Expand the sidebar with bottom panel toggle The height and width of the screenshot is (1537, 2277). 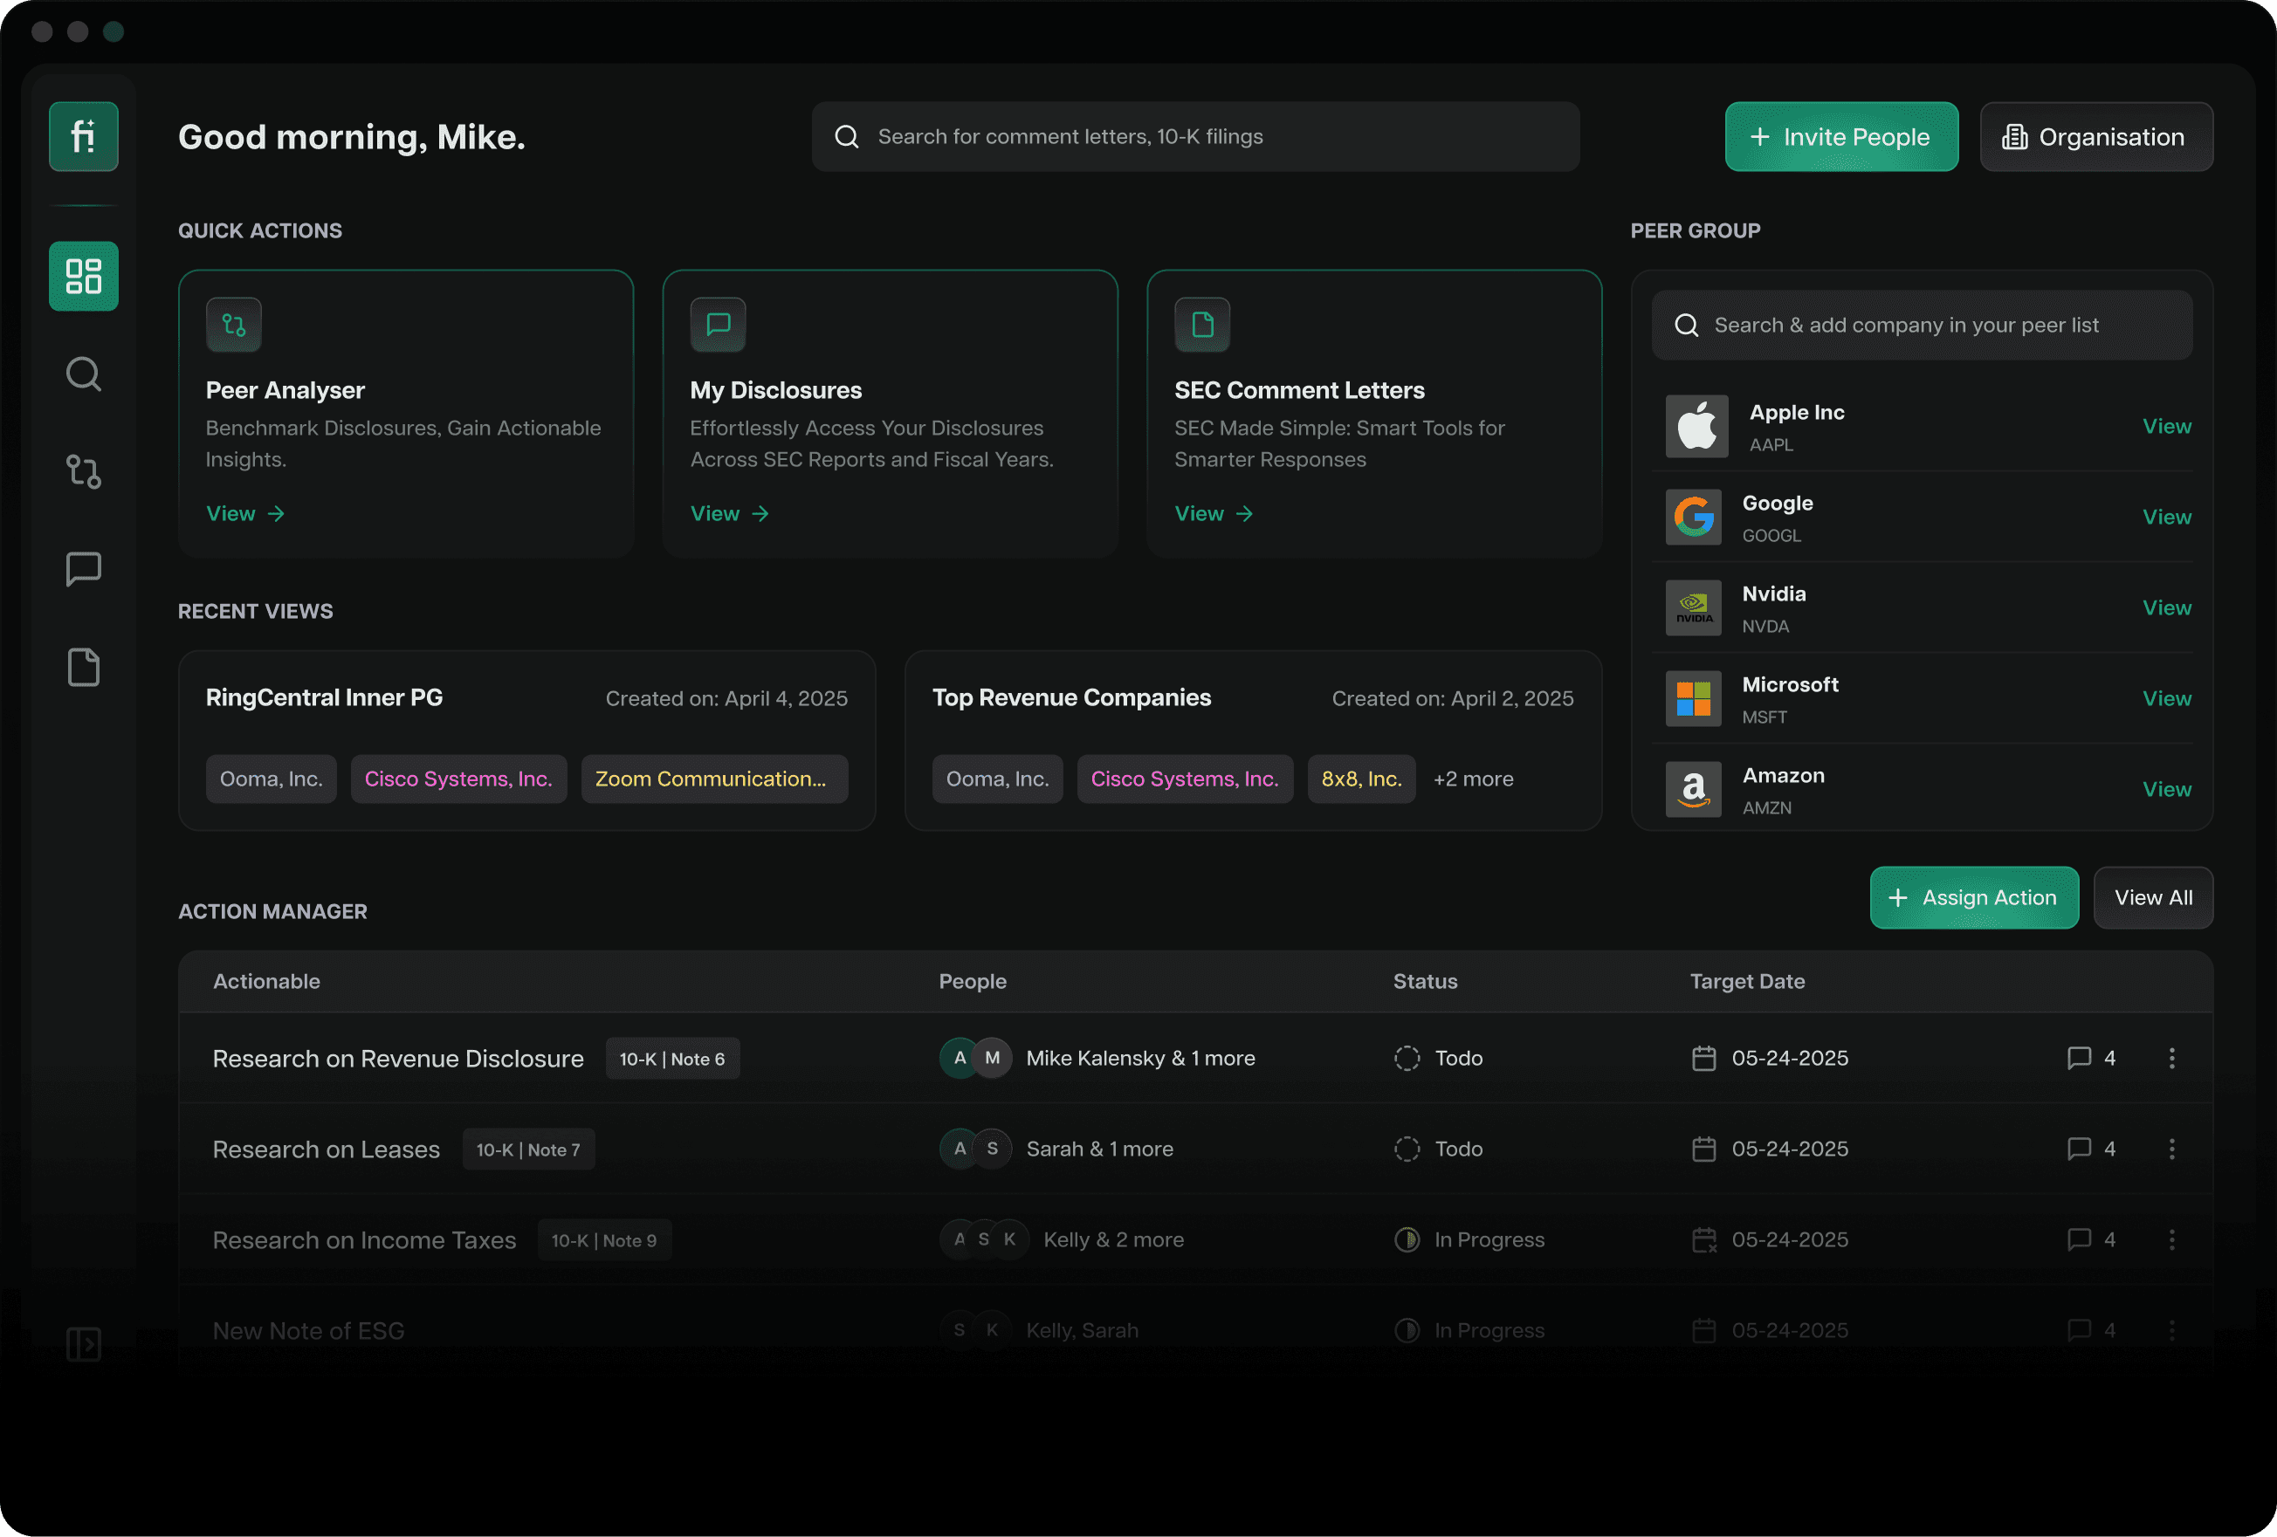pos(83,1344)
